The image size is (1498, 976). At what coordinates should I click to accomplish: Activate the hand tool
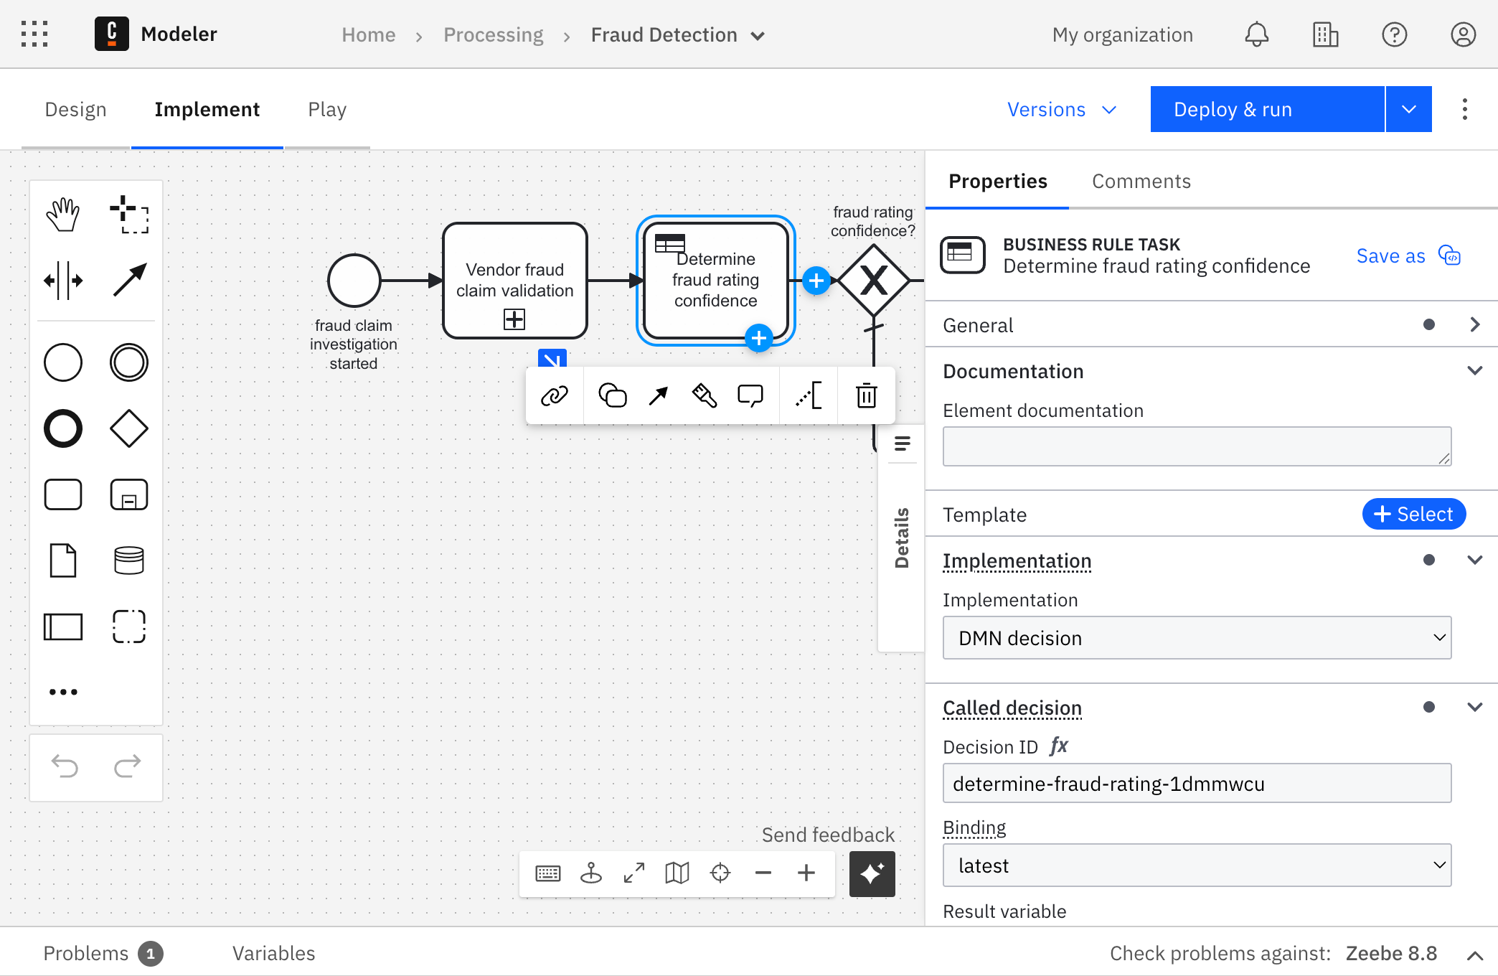pyautogui.click(x=63, y=214)
